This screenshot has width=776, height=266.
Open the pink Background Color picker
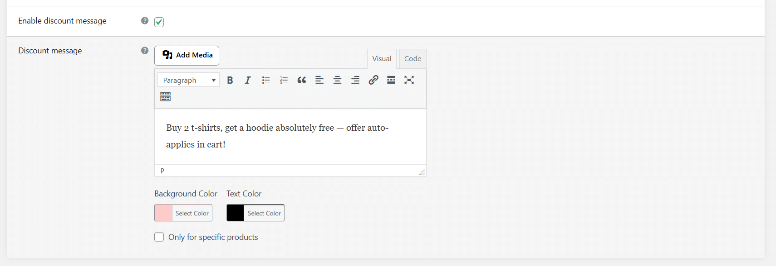click(x=183, y=213)
